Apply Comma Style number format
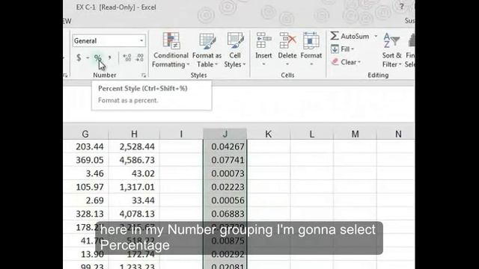The width and height of the screenshot is (479, 269). click(110, 58)
